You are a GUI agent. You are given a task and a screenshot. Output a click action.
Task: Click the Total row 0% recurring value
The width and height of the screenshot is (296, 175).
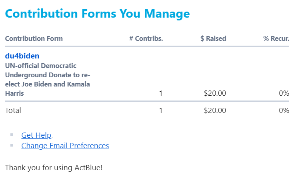pyautogui.click(x=284, y=111)
